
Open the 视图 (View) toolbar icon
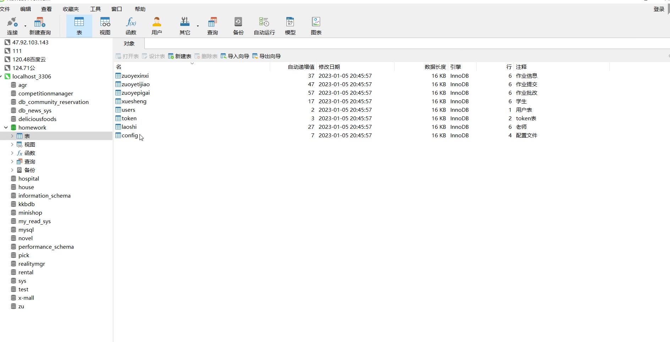point(105,26)
